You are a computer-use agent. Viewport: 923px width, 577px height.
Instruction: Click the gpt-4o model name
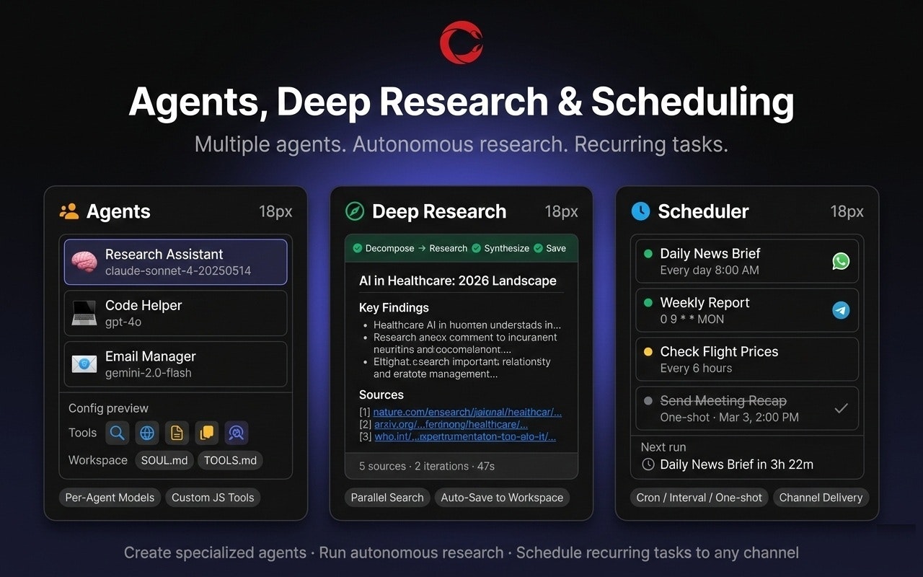tap(123, 322)
